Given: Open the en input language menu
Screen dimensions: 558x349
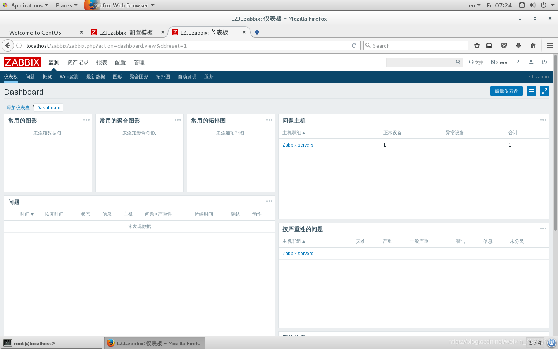Looking at the screenshot, I should [x=474, y=5].
